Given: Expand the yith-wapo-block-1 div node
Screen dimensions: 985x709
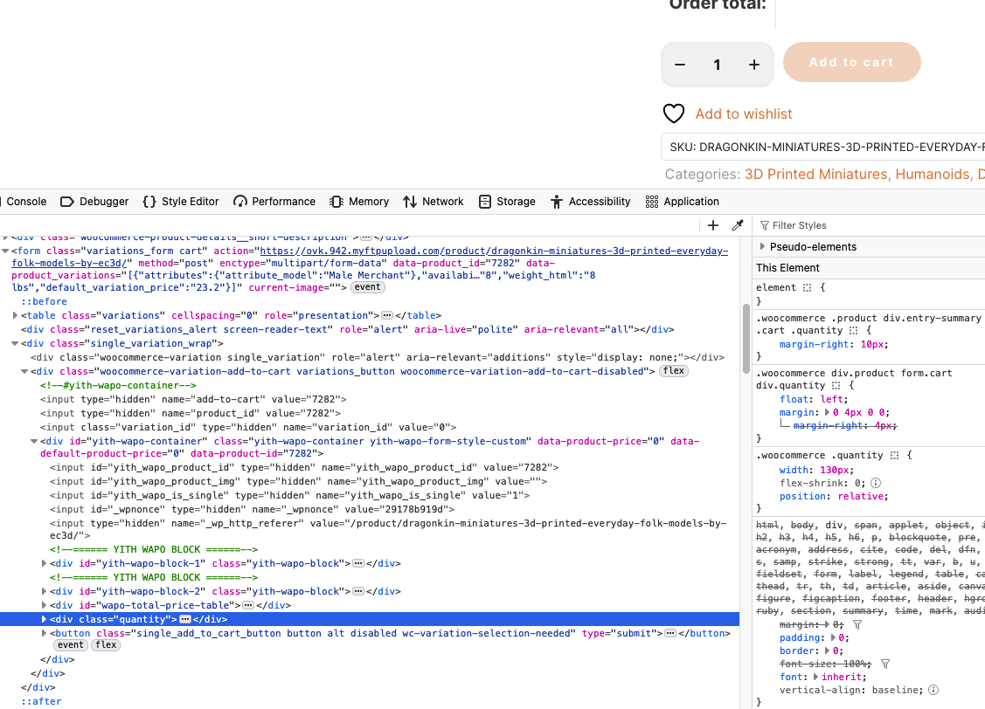Looking at the screenshot, I should click(x=45, y=563).
